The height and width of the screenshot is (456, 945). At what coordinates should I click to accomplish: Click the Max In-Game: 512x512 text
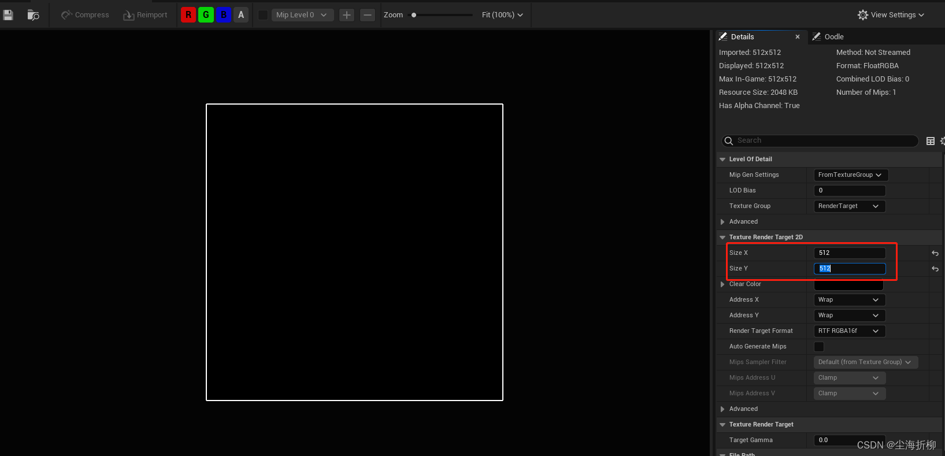[758, 79]
